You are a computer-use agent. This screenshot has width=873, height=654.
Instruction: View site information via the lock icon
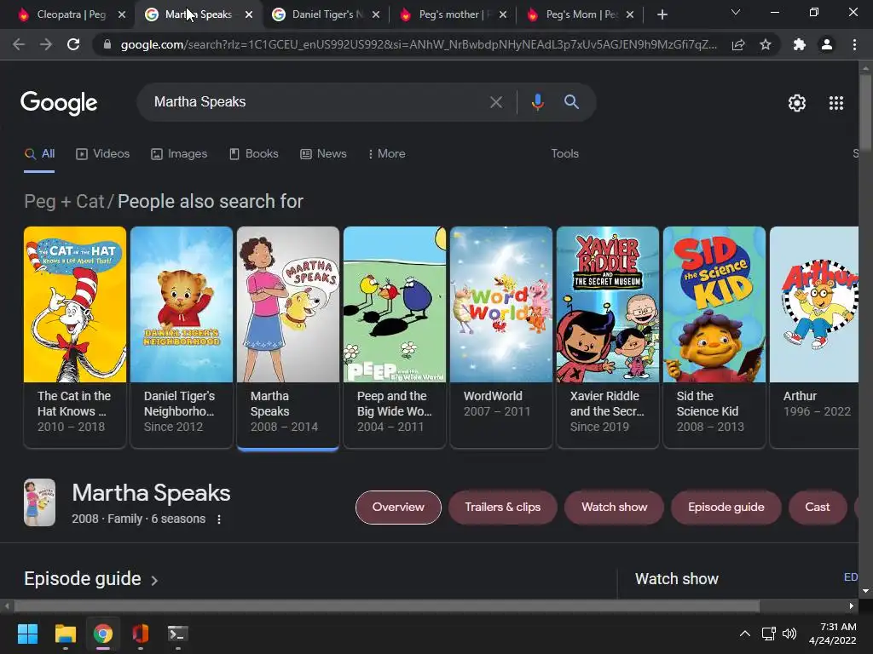point(107,44)
